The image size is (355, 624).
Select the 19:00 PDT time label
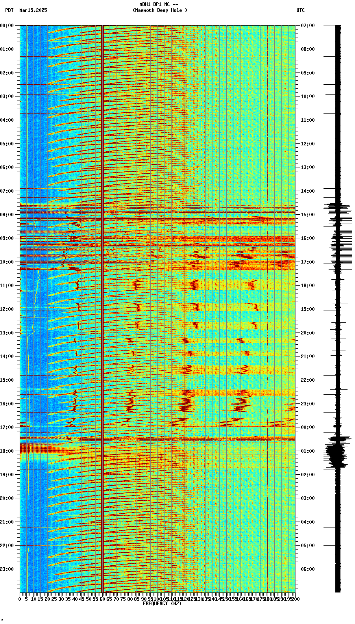tap(7, 475)
